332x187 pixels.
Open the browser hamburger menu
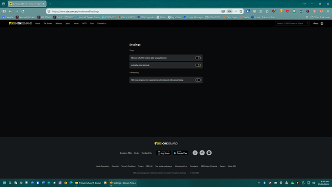(x=328, y=11)
